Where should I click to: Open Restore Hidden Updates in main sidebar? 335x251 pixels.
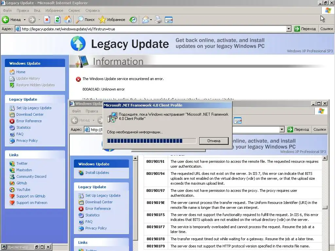pyautogui.click(x=35, y=85)
